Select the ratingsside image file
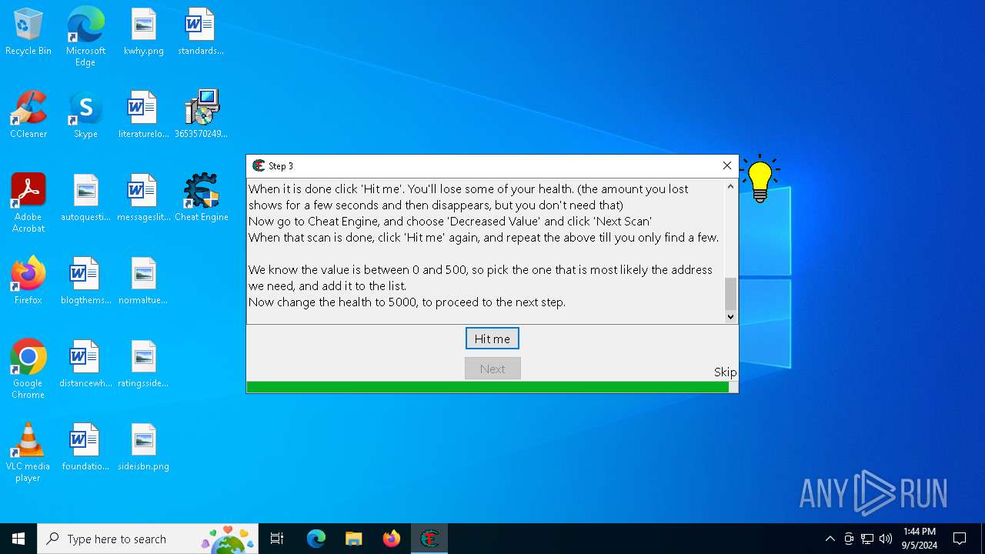Screen dimensions: 985x554 144,364
